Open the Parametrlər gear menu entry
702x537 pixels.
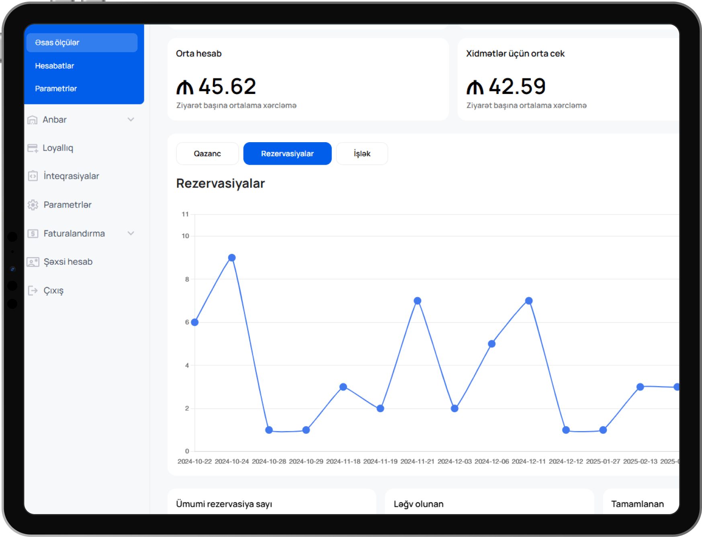point(68,205)
